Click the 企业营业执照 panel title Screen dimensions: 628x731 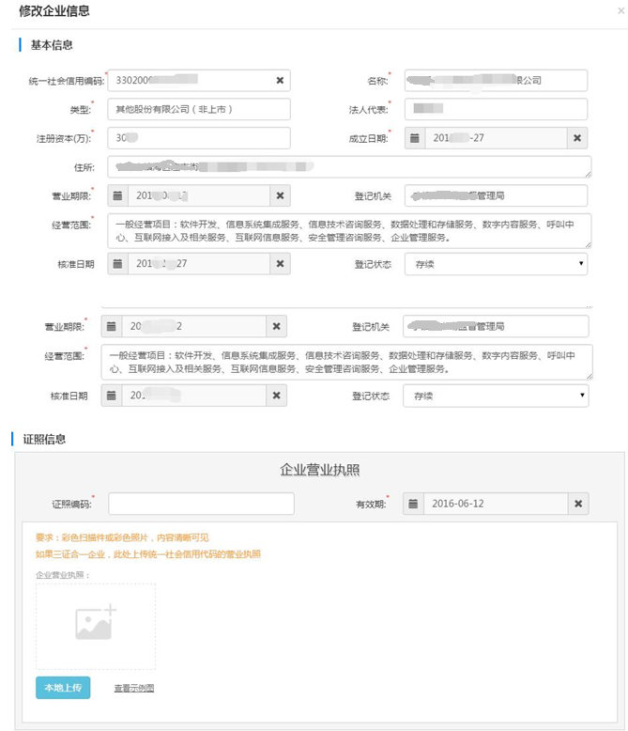319,470
